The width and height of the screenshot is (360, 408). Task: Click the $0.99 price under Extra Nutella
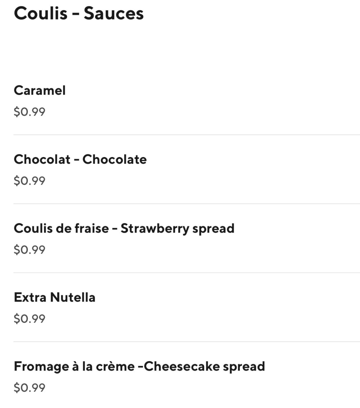(x=30, y=319)
